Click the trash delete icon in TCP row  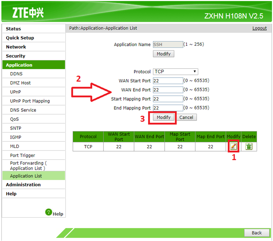[249, 147]
